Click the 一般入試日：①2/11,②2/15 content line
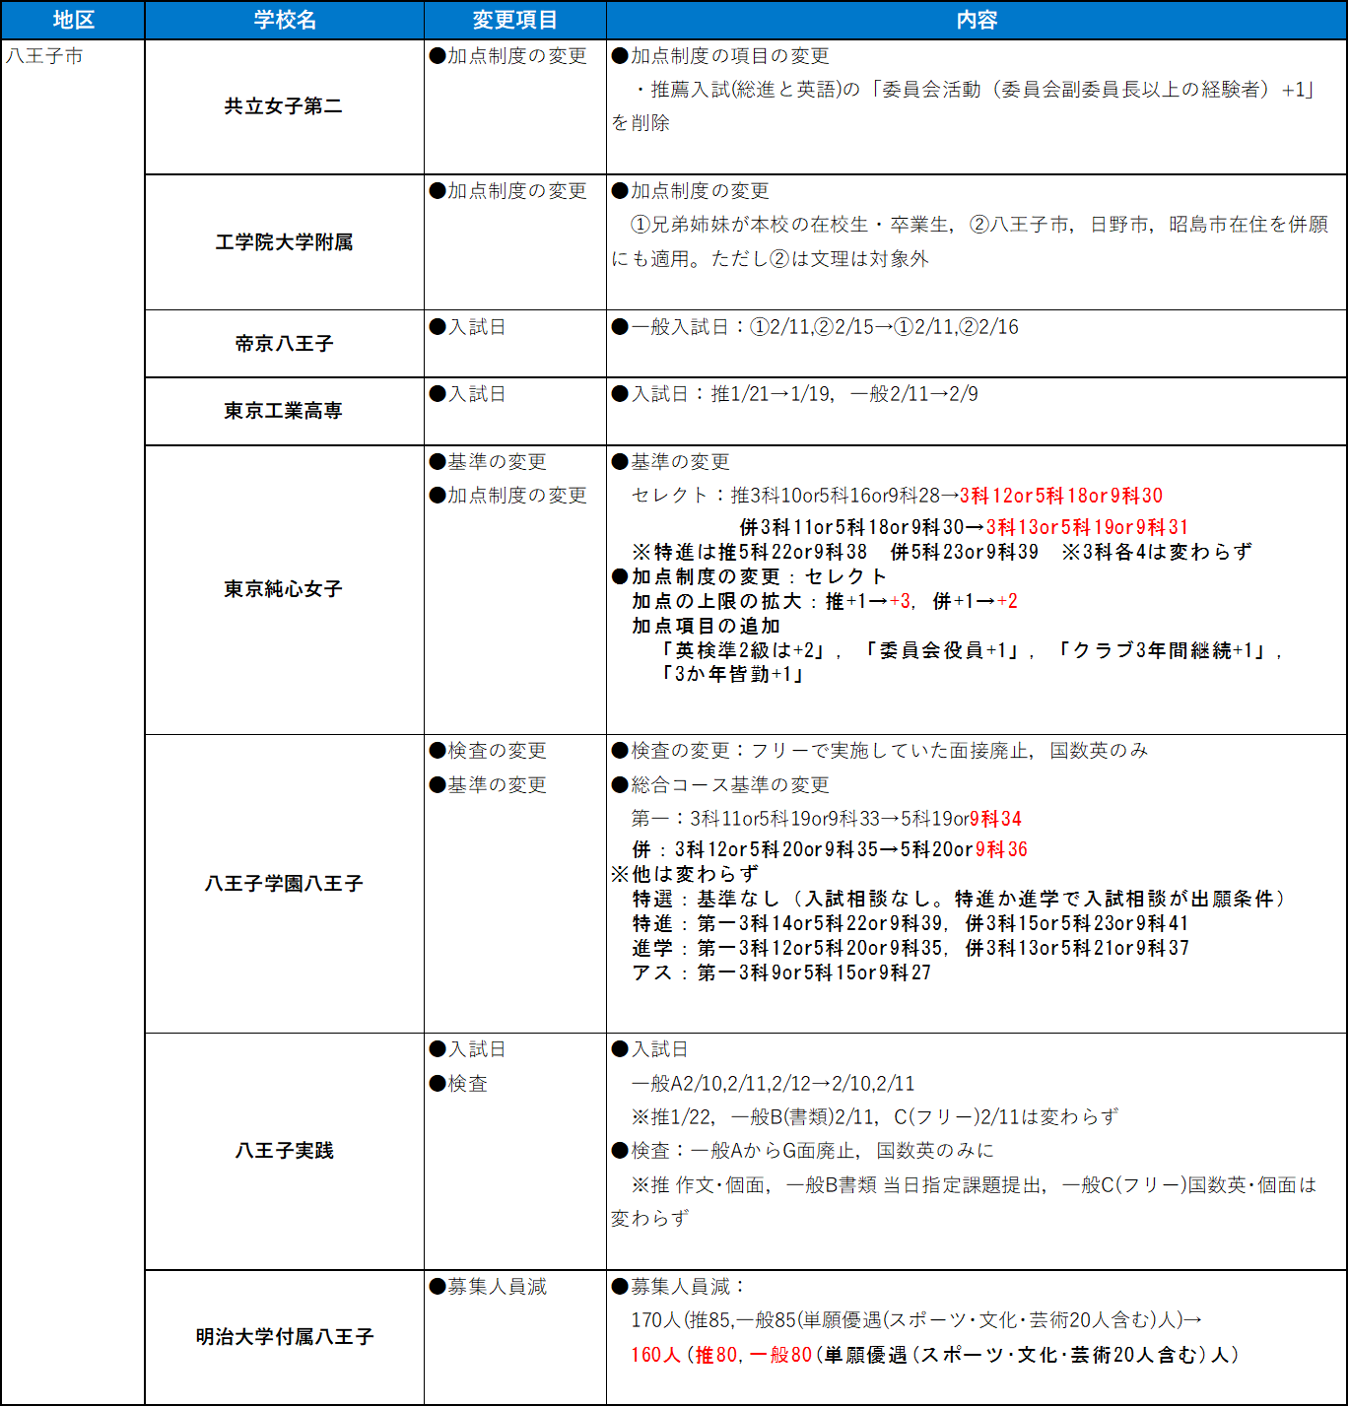The image size is (1349, 1407). click(815, 327)
